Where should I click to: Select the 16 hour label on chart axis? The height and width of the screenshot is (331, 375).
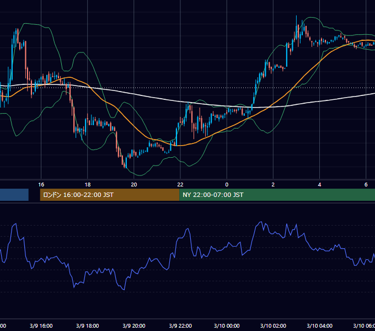[41, 184]
